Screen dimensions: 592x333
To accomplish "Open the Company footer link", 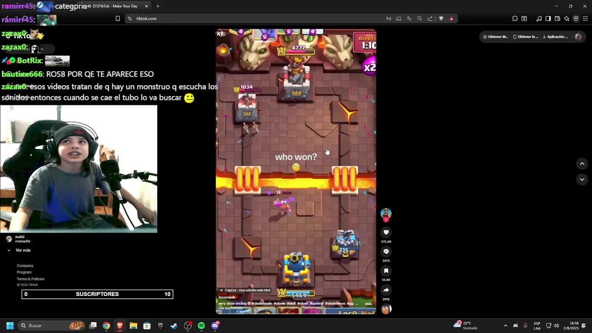I will click(x=25, y=265).
